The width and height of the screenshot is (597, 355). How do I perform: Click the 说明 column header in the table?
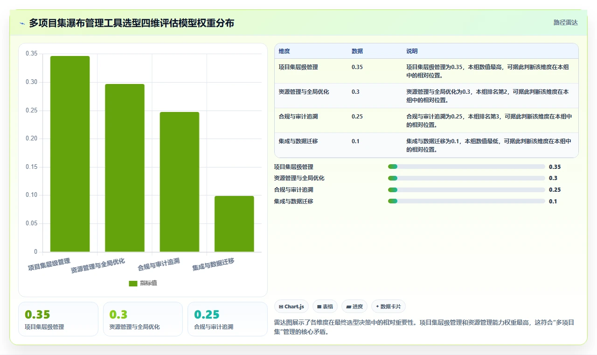pyautogui.click(x=412, y=51)
